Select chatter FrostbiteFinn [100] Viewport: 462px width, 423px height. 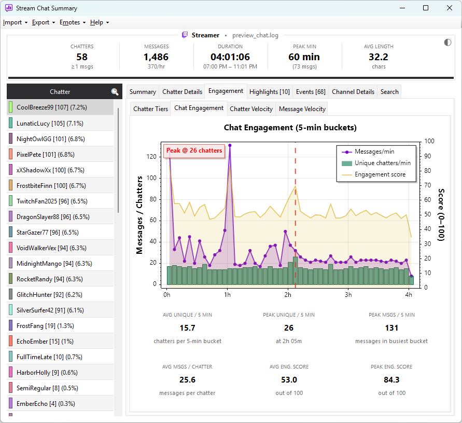(60, 185)
